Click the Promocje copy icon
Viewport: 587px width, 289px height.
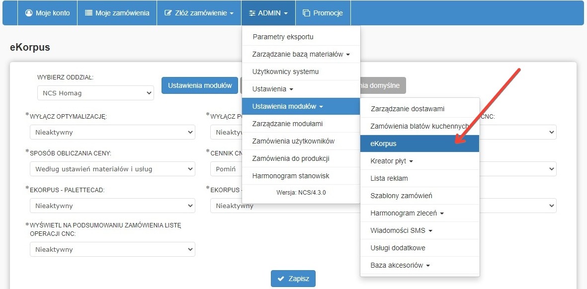coord(306,13)
